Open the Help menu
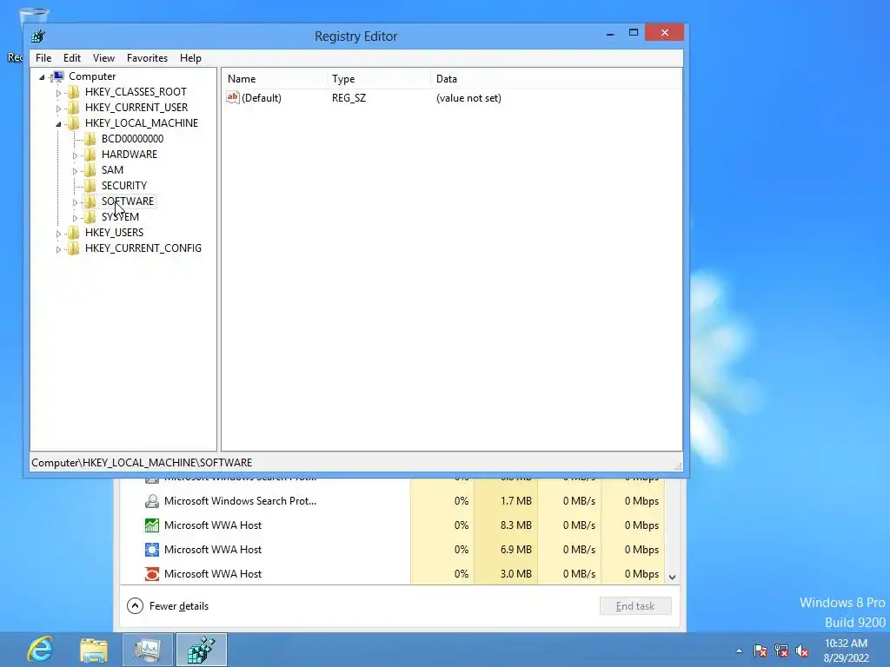Image resolution: width=890 pixels, height=667 pixels. click(x=190, y=58)
